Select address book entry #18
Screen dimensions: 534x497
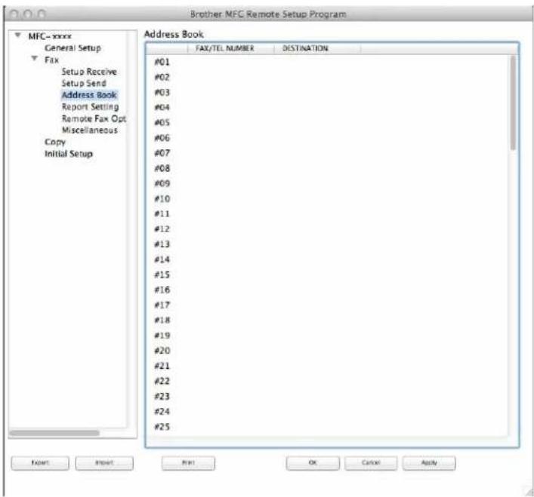coord(326,321)
